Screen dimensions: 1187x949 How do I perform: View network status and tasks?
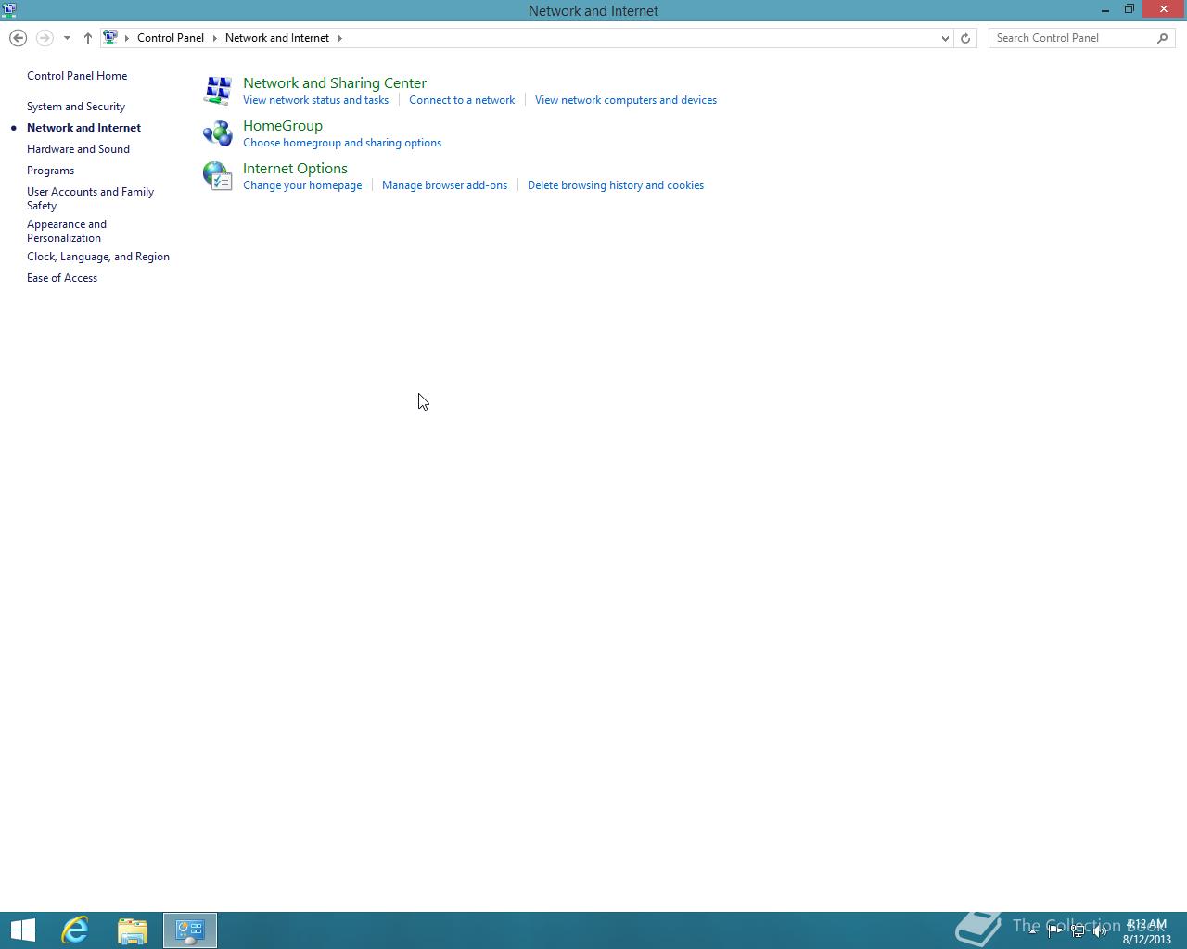click(315, 100)
